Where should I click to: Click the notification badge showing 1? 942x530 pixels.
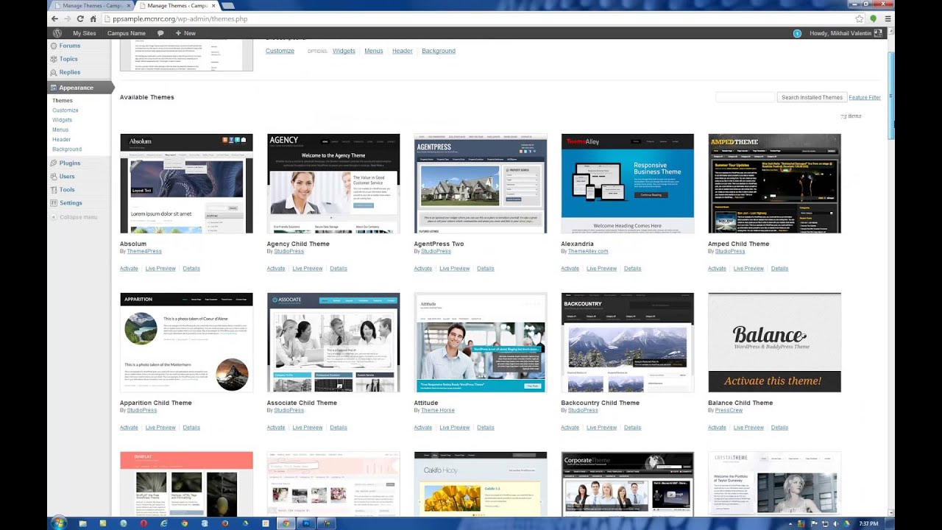[797, 33]
